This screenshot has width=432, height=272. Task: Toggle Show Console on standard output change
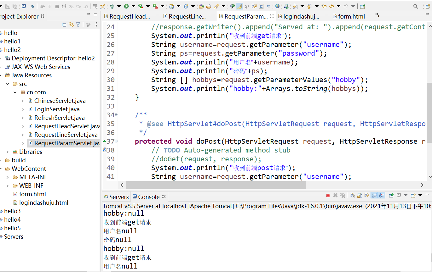[374, 196]
